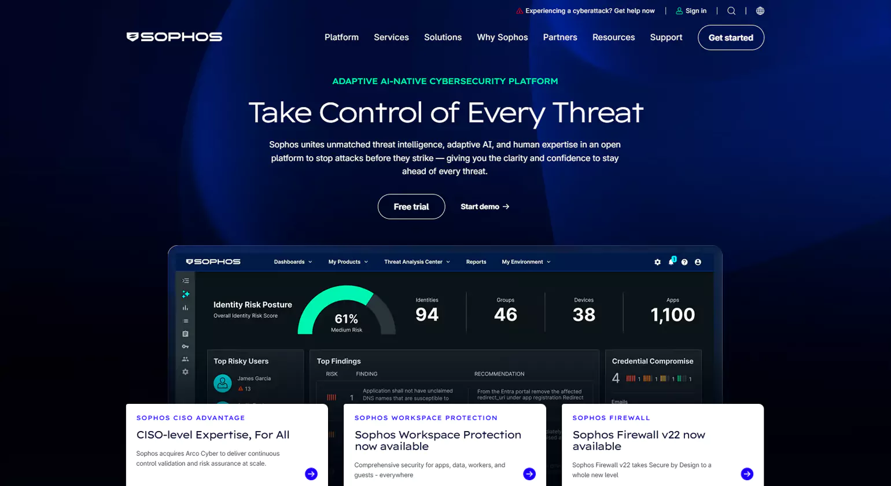Open the key credentials icon in sidebar
This screenshot has height=486, width=891.
pos(186,346)
